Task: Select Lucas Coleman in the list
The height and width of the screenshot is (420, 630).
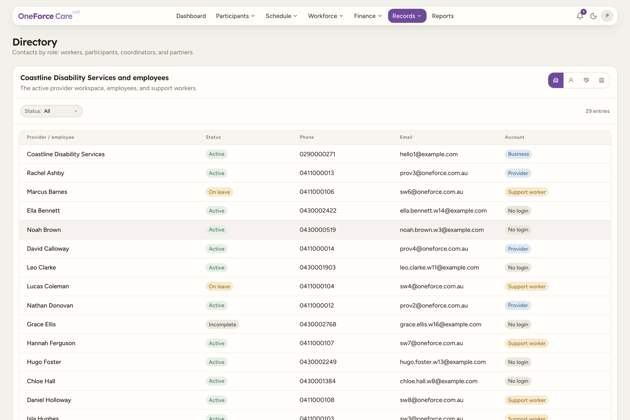Action: [x=315, y=287]
